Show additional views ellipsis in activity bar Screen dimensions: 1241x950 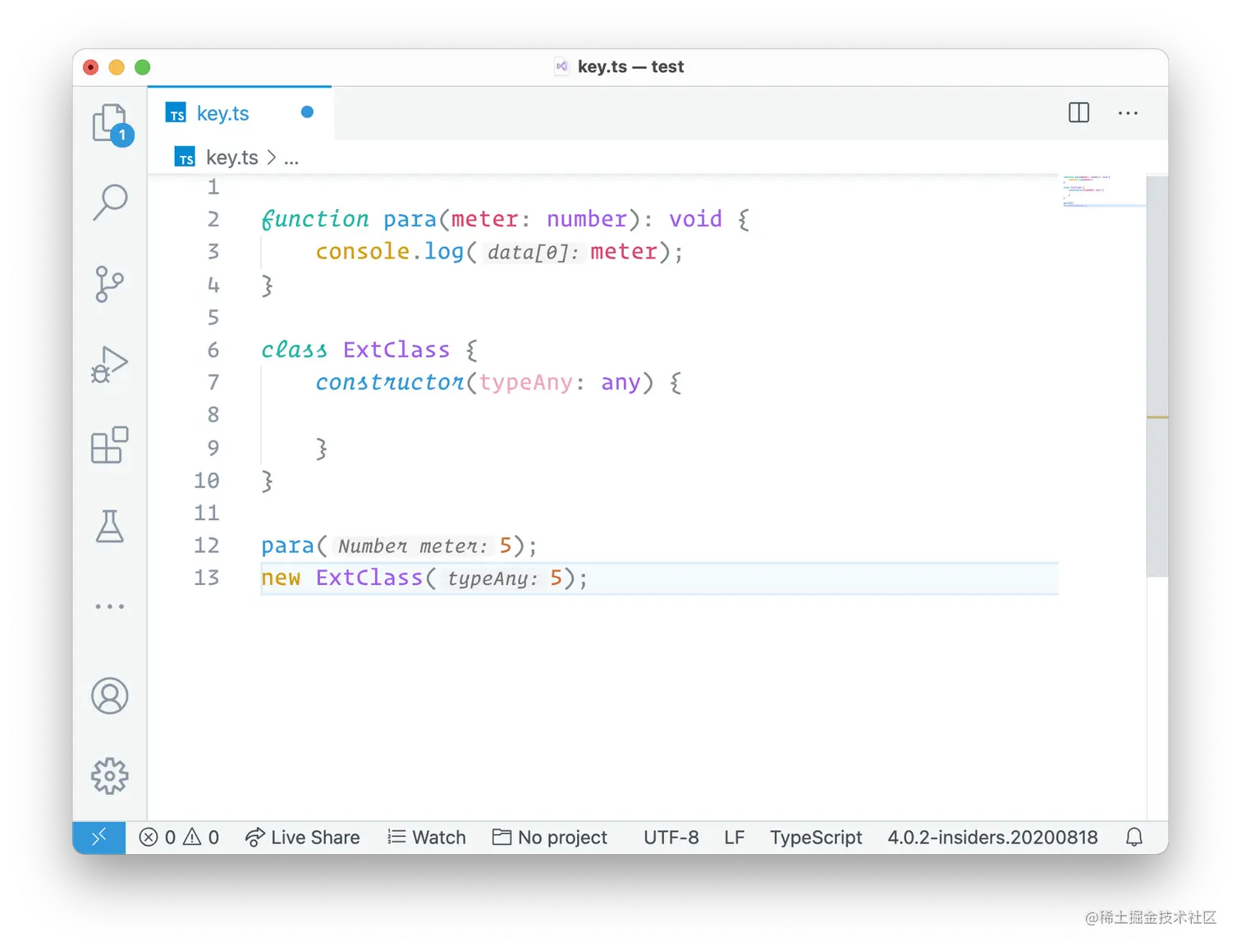[x=110, y=606]
